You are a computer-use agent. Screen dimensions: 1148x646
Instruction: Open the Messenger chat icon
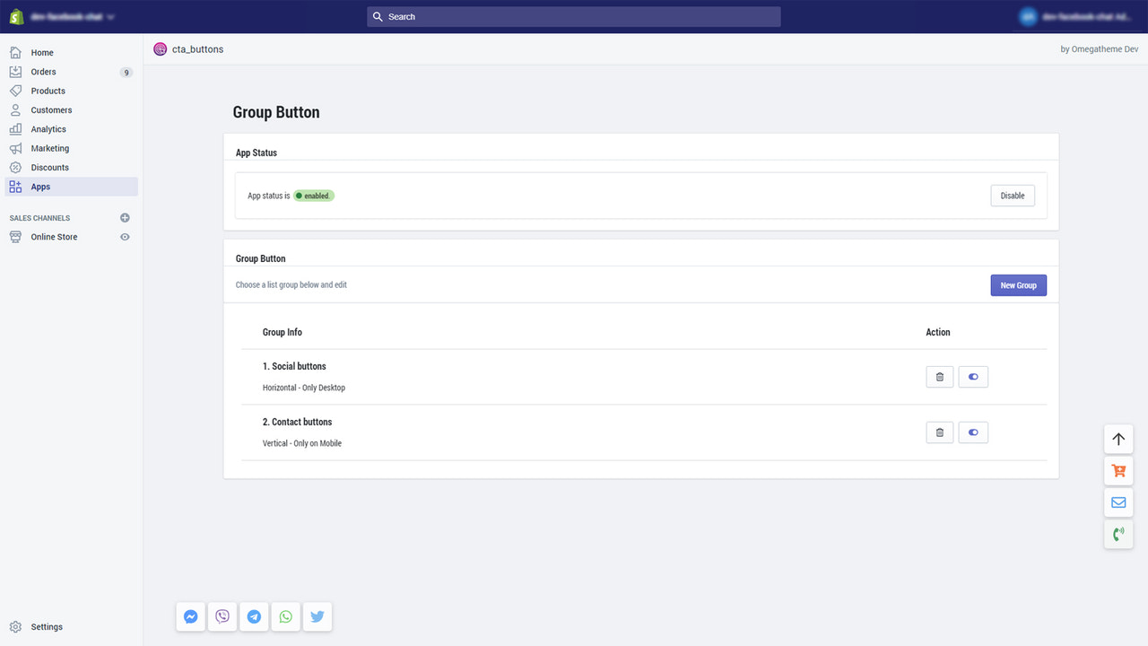[190, 616]
